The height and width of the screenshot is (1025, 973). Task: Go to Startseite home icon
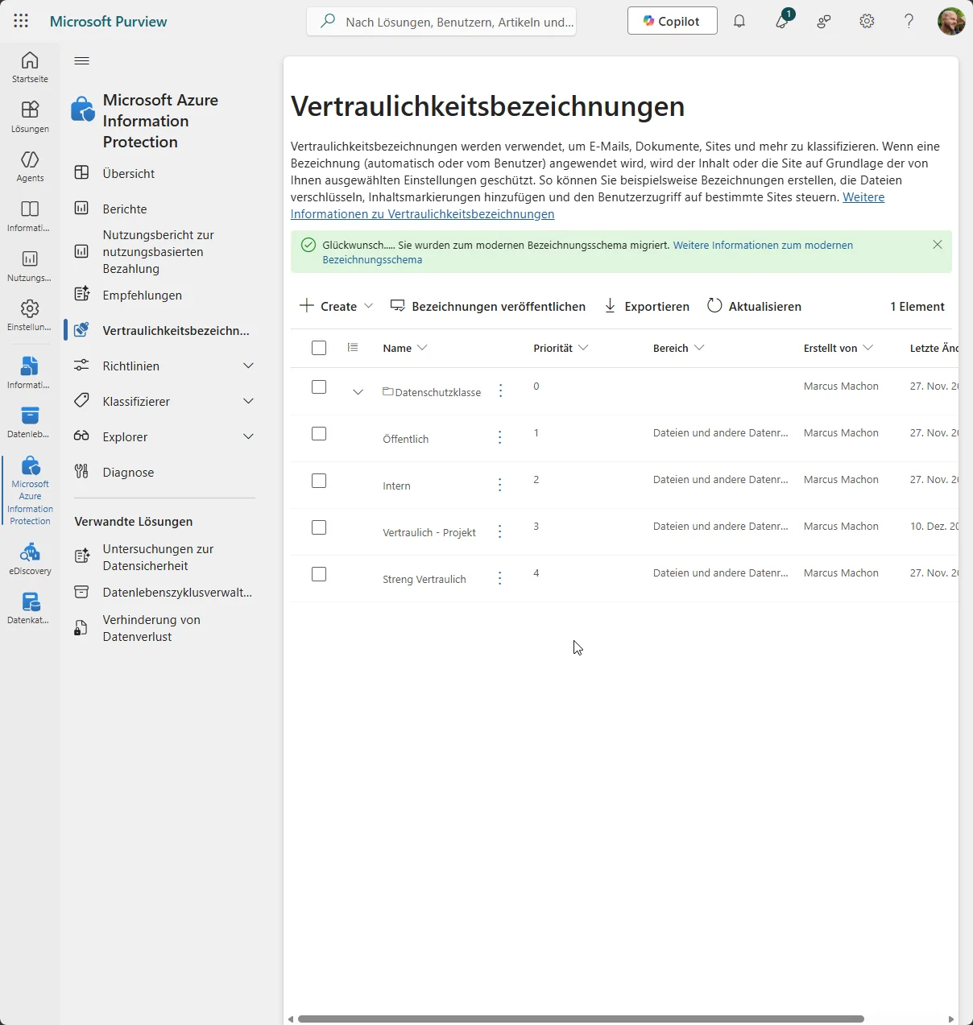(x=30, y=67)
